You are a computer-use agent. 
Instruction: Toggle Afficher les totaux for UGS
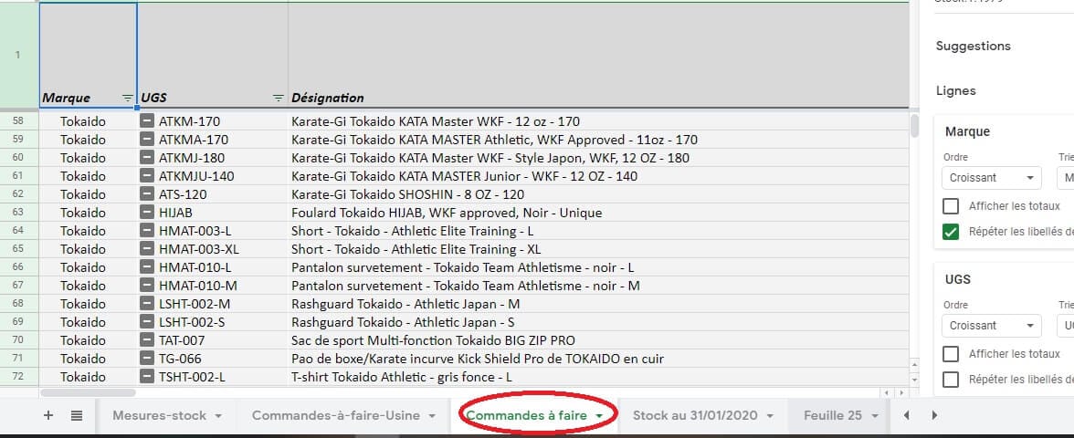951,354
